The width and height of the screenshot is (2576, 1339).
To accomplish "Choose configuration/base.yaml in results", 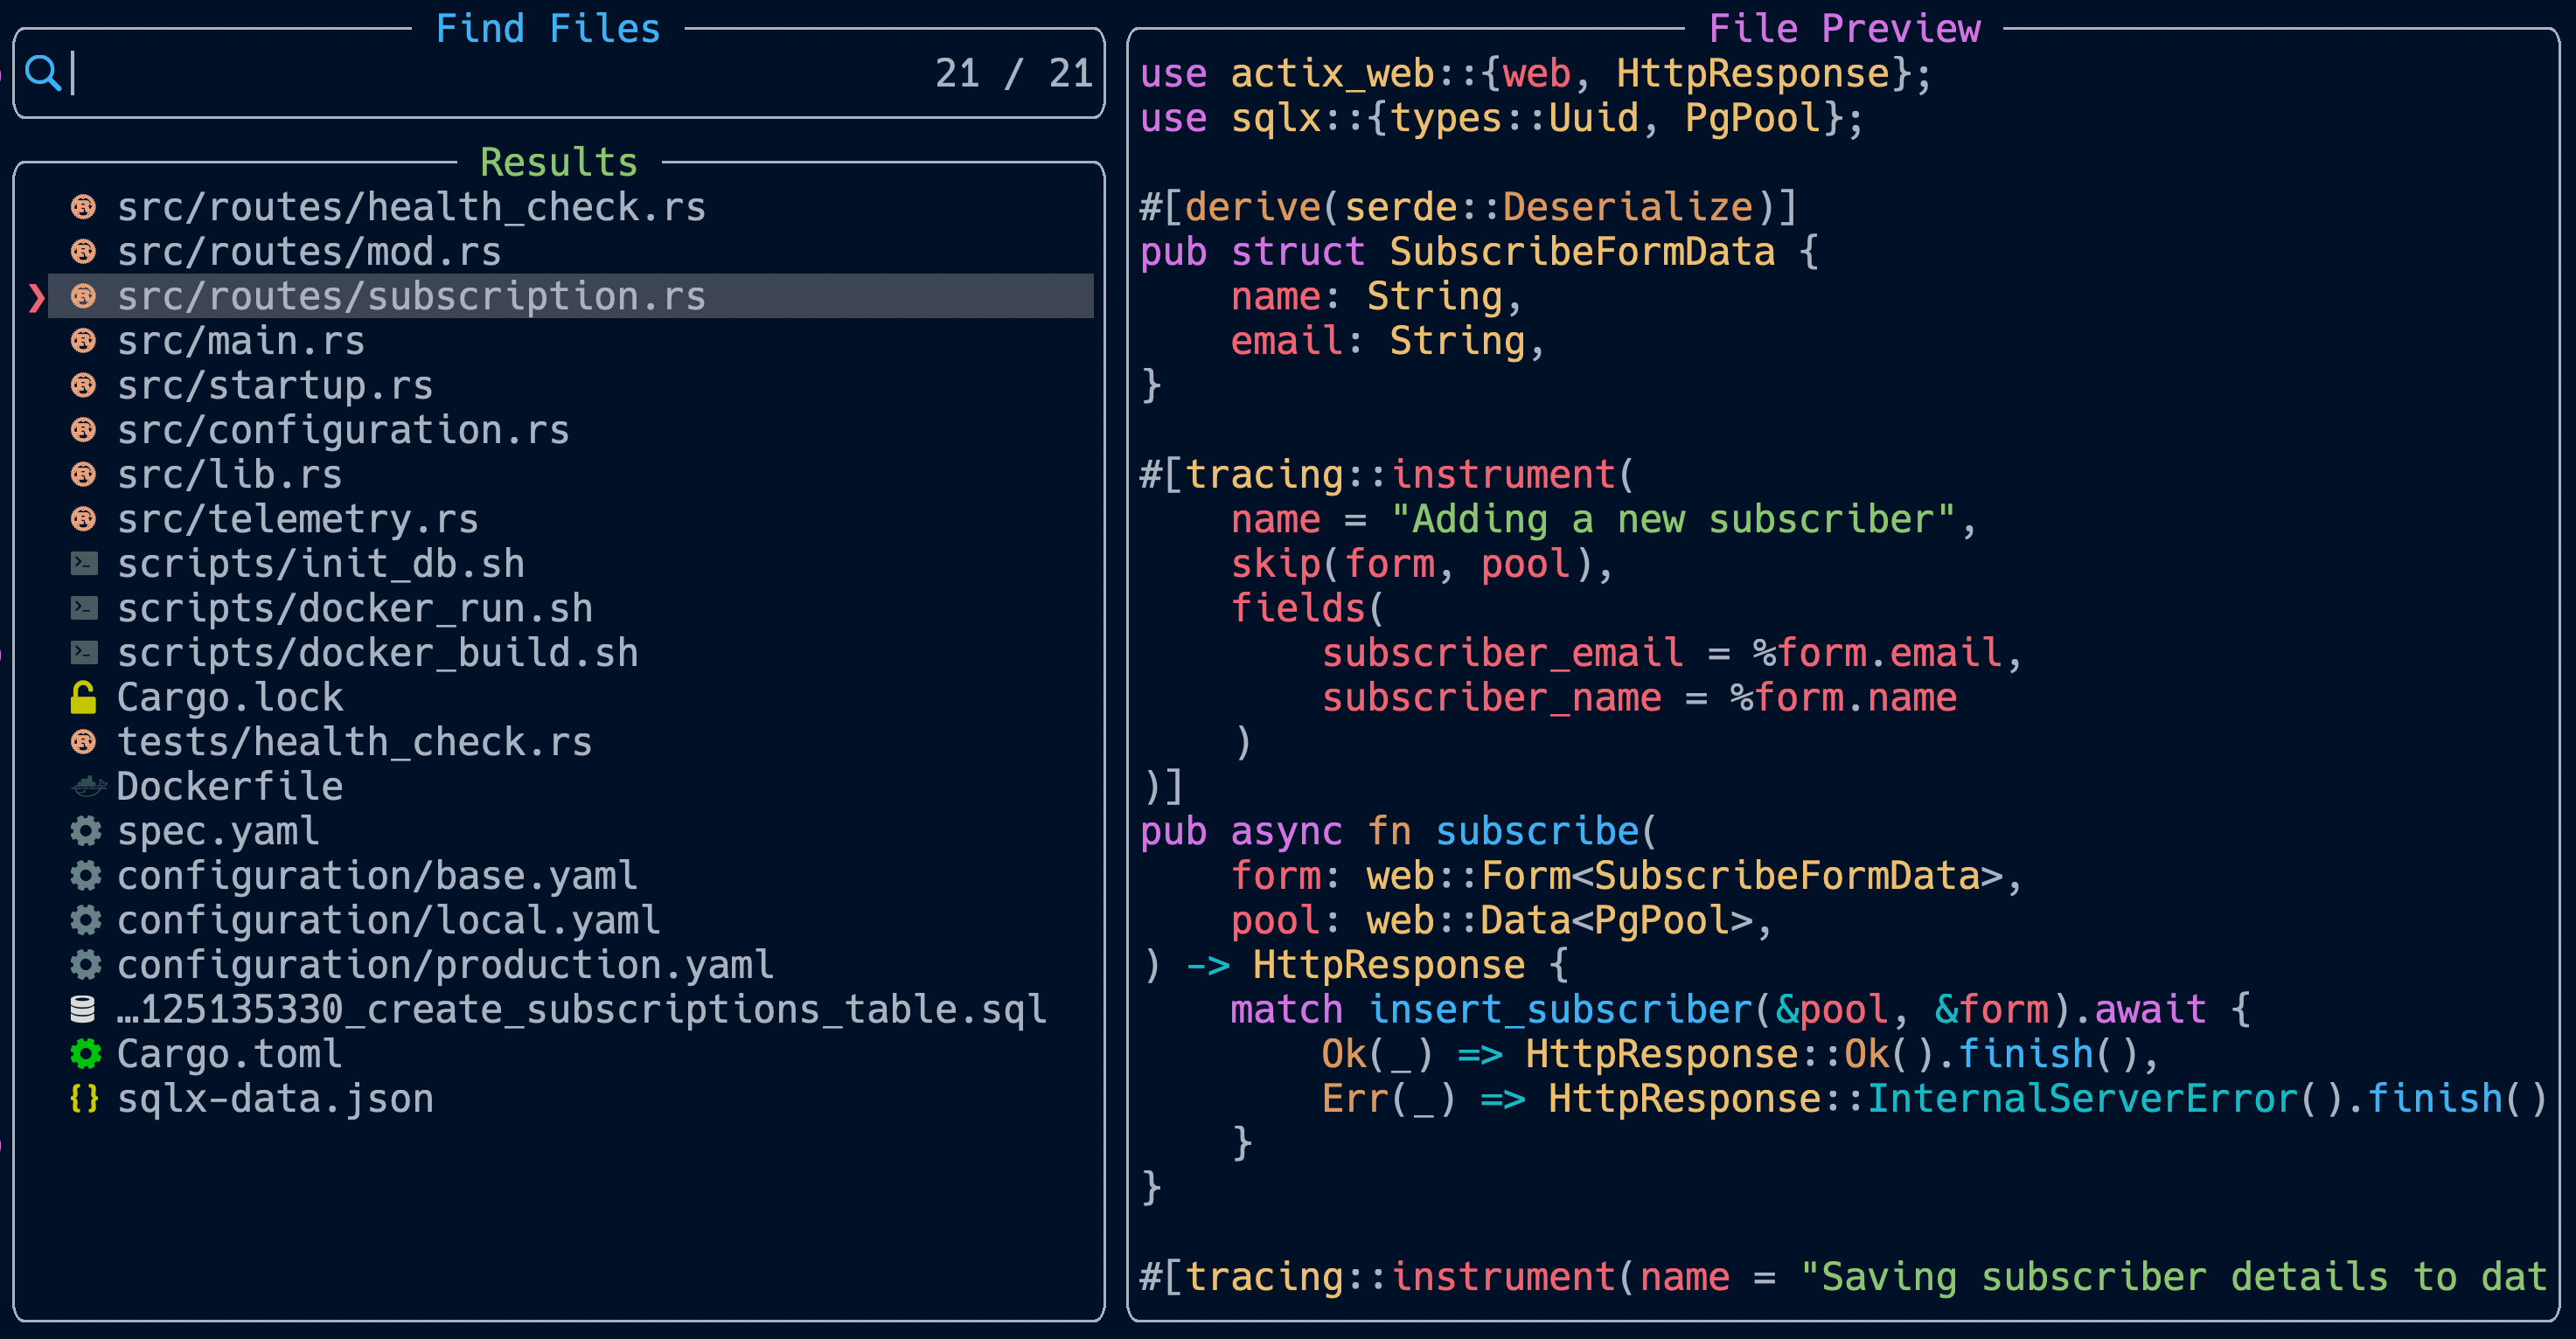I will 571,876.
